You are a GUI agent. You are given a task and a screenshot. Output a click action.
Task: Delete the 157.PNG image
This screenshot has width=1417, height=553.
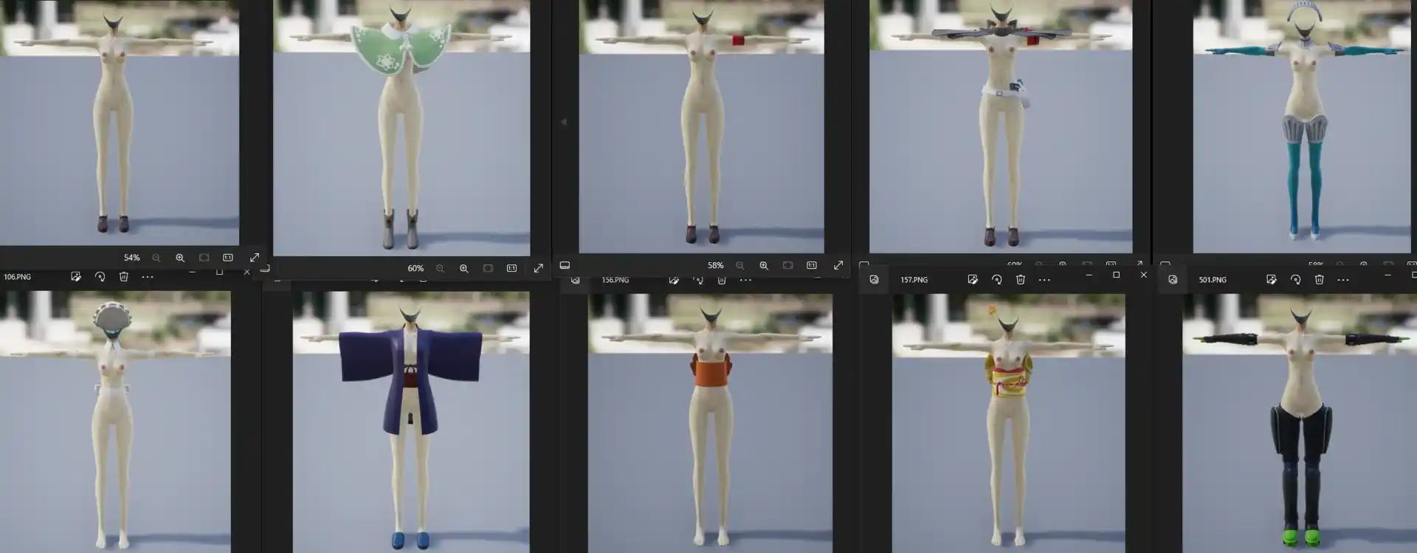tap(1021, 280)
